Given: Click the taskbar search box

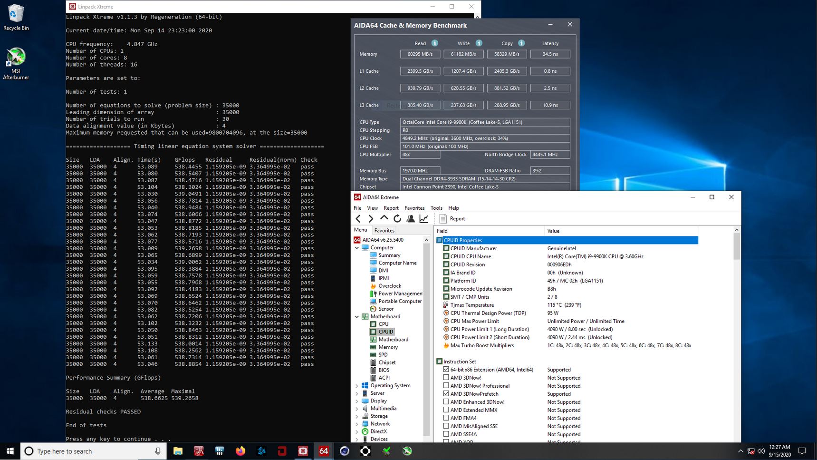Looking at the screenshot, I should [x=94, y=451].
